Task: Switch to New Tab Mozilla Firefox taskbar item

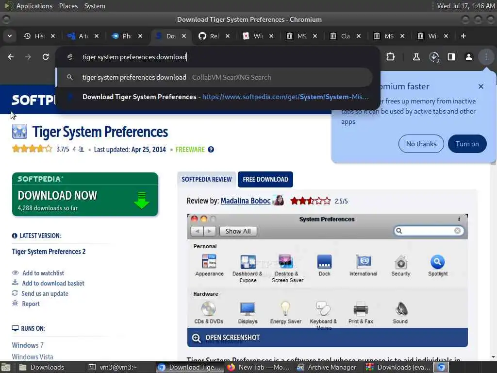Action: (258, 367)
